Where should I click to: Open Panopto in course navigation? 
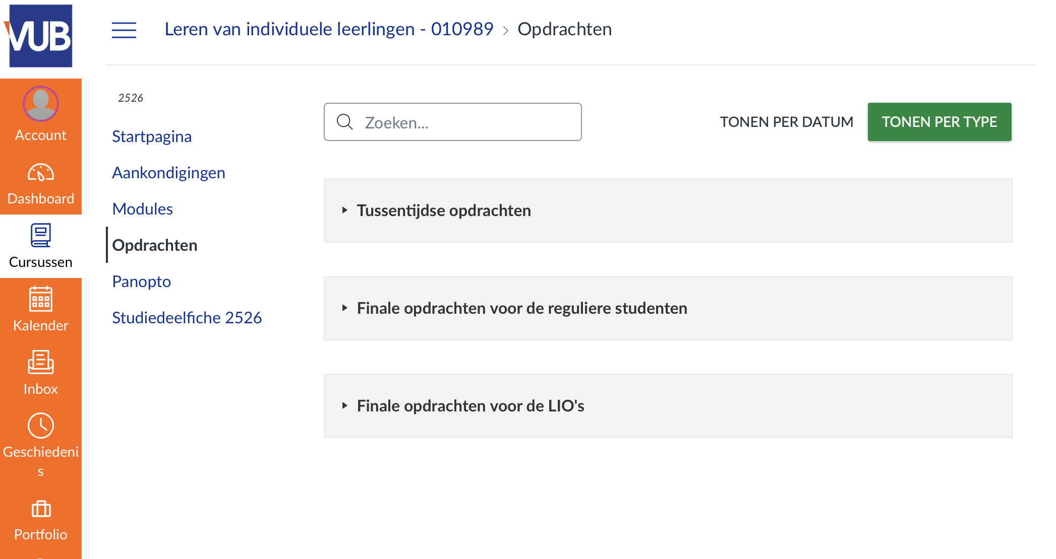pyautogui.click(x=141, y=282)
